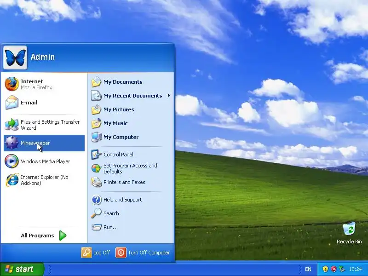Viewport: 368px width, 276px height.
Task: Expand All Programs with the green arrow
Action: (63, 236)
